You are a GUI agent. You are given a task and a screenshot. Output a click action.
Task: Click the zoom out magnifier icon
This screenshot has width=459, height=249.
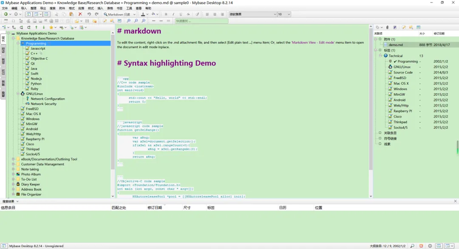[x=136, y=21]
